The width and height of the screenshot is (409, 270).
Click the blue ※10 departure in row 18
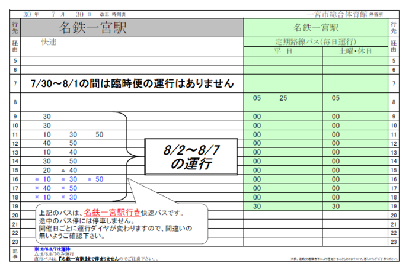(43, 197)
